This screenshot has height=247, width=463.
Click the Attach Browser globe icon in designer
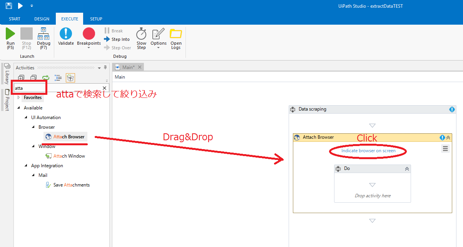coord(297,137)
